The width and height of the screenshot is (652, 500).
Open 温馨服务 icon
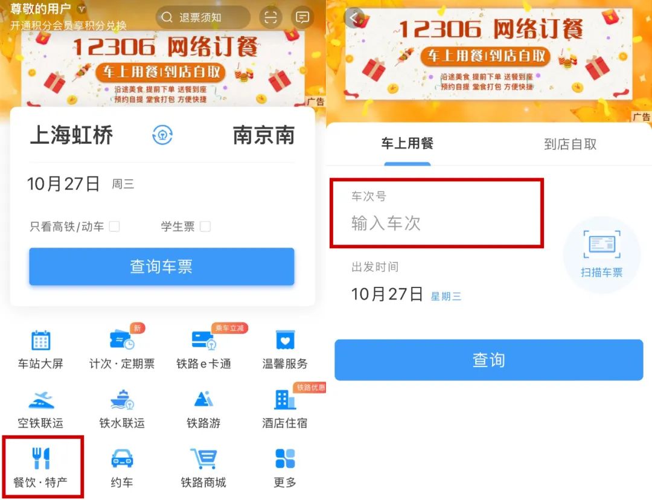tap(285, 340)
